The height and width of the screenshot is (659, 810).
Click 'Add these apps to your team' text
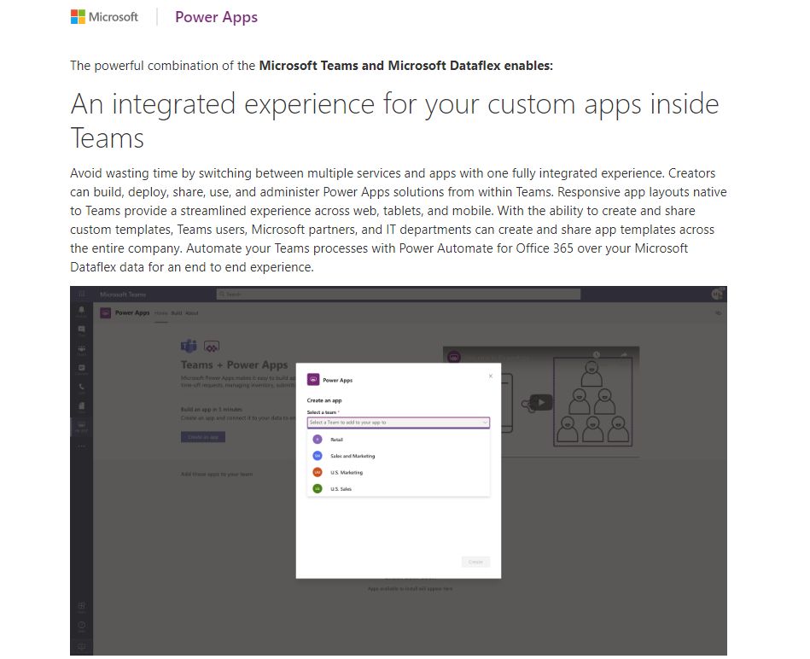click(217, 474)
